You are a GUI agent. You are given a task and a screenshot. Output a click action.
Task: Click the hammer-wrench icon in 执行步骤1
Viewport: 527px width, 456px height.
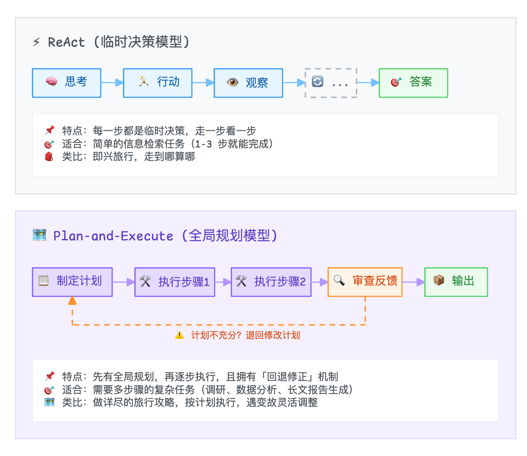click(x=145, y=281)
